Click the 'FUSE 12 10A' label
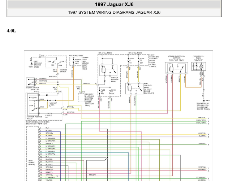228x181 pixels. click(x=103, y=92)
